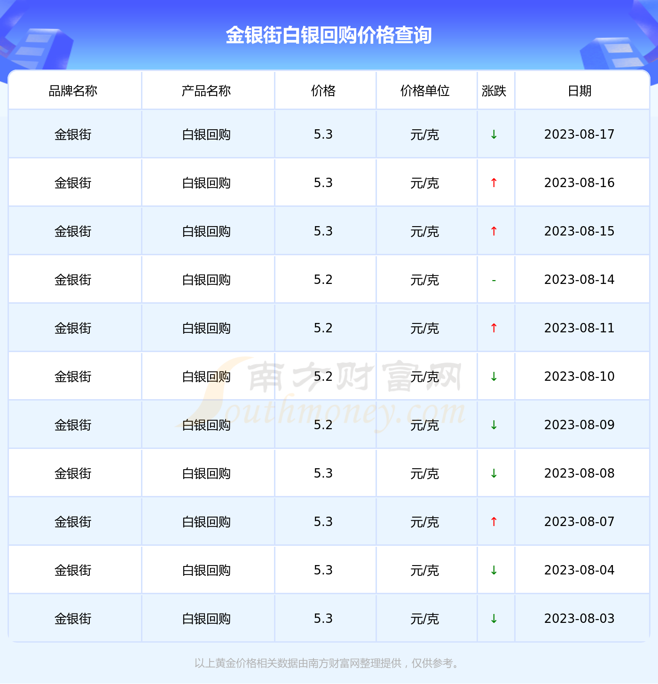Click 元/克 unit in the 2023-08-03 row
658x684 pixels.
pos(425,619)
